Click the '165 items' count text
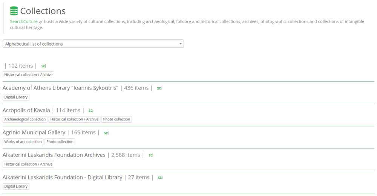377x196 pixels. 83,133
